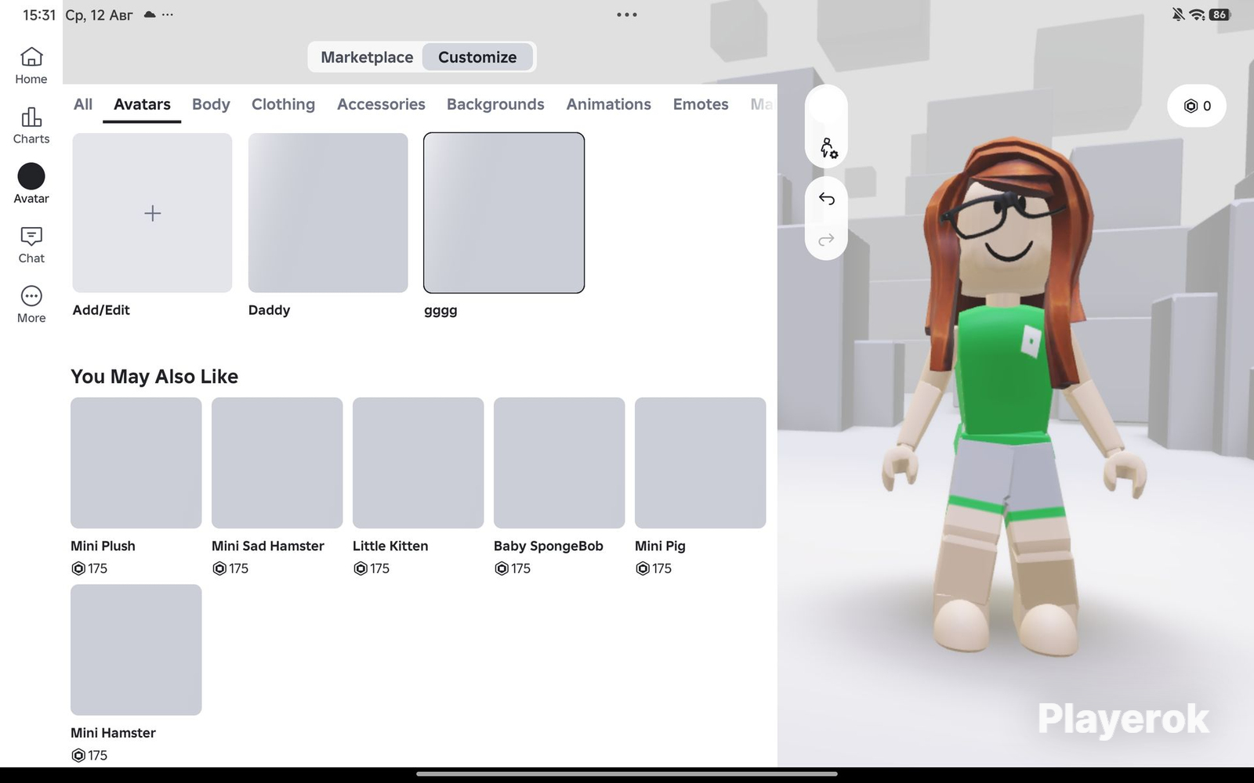Redo the avatar change
This screenshot has height=783, width=1254.
point(827,240)
